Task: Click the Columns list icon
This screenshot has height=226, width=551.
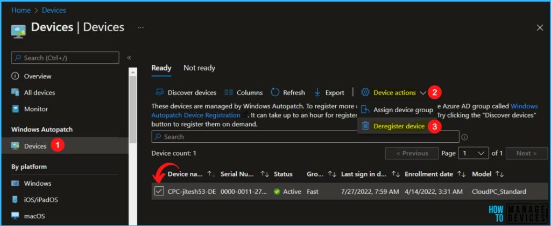Action: [x=229, y=92]
